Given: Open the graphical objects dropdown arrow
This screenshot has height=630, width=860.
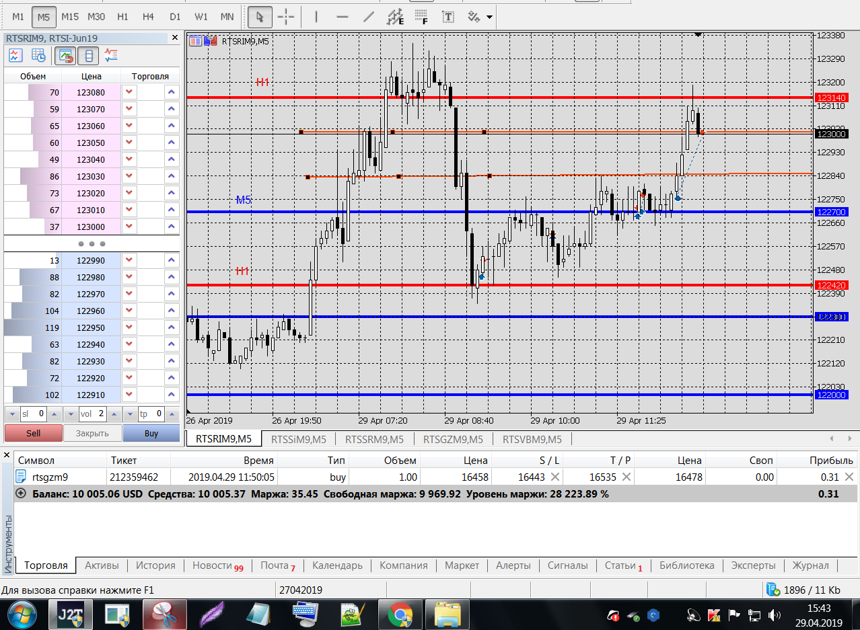Looking at the screenshot, I should (x=489, y=17).
